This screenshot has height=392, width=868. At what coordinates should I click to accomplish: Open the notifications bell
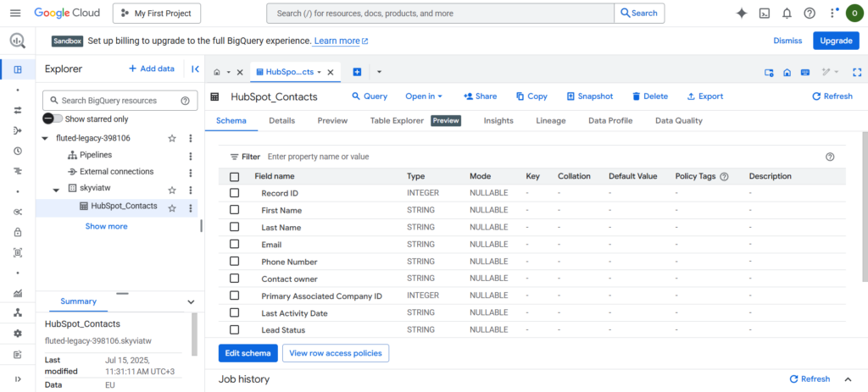coord(787,14)
